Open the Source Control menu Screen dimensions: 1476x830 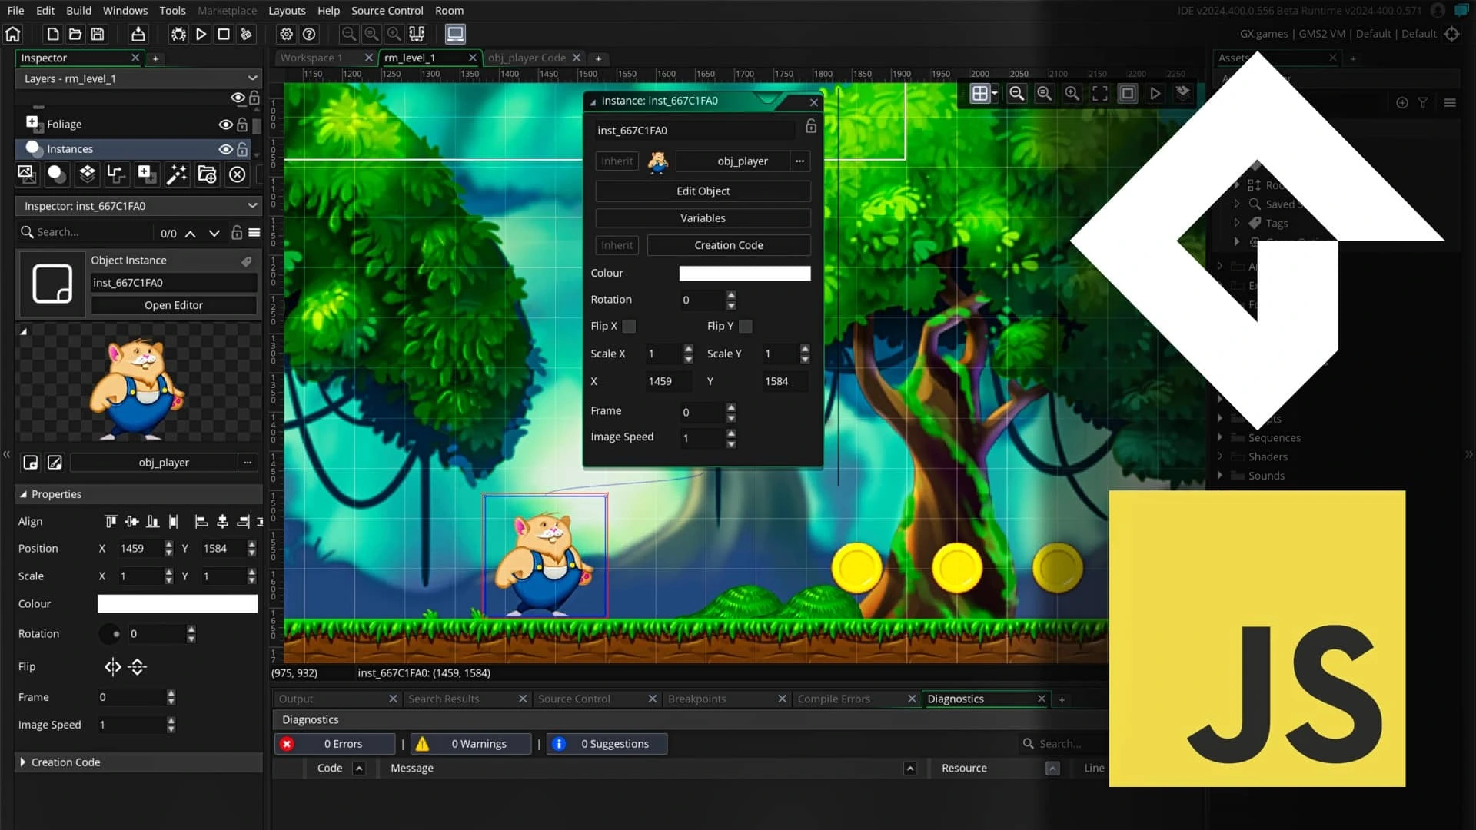point(387,11)
